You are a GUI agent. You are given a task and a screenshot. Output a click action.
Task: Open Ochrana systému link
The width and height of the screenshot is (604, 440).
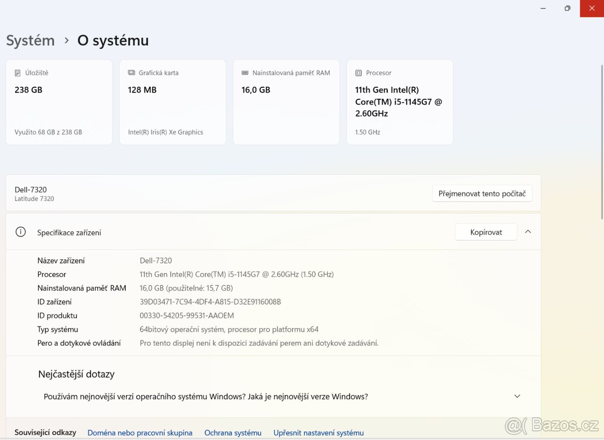pyautogui.click(x=233, y=433)
